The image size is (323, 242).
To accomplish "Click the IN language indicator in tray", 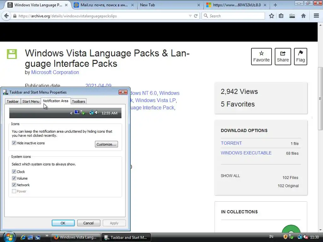I will [x=271, y=237].
